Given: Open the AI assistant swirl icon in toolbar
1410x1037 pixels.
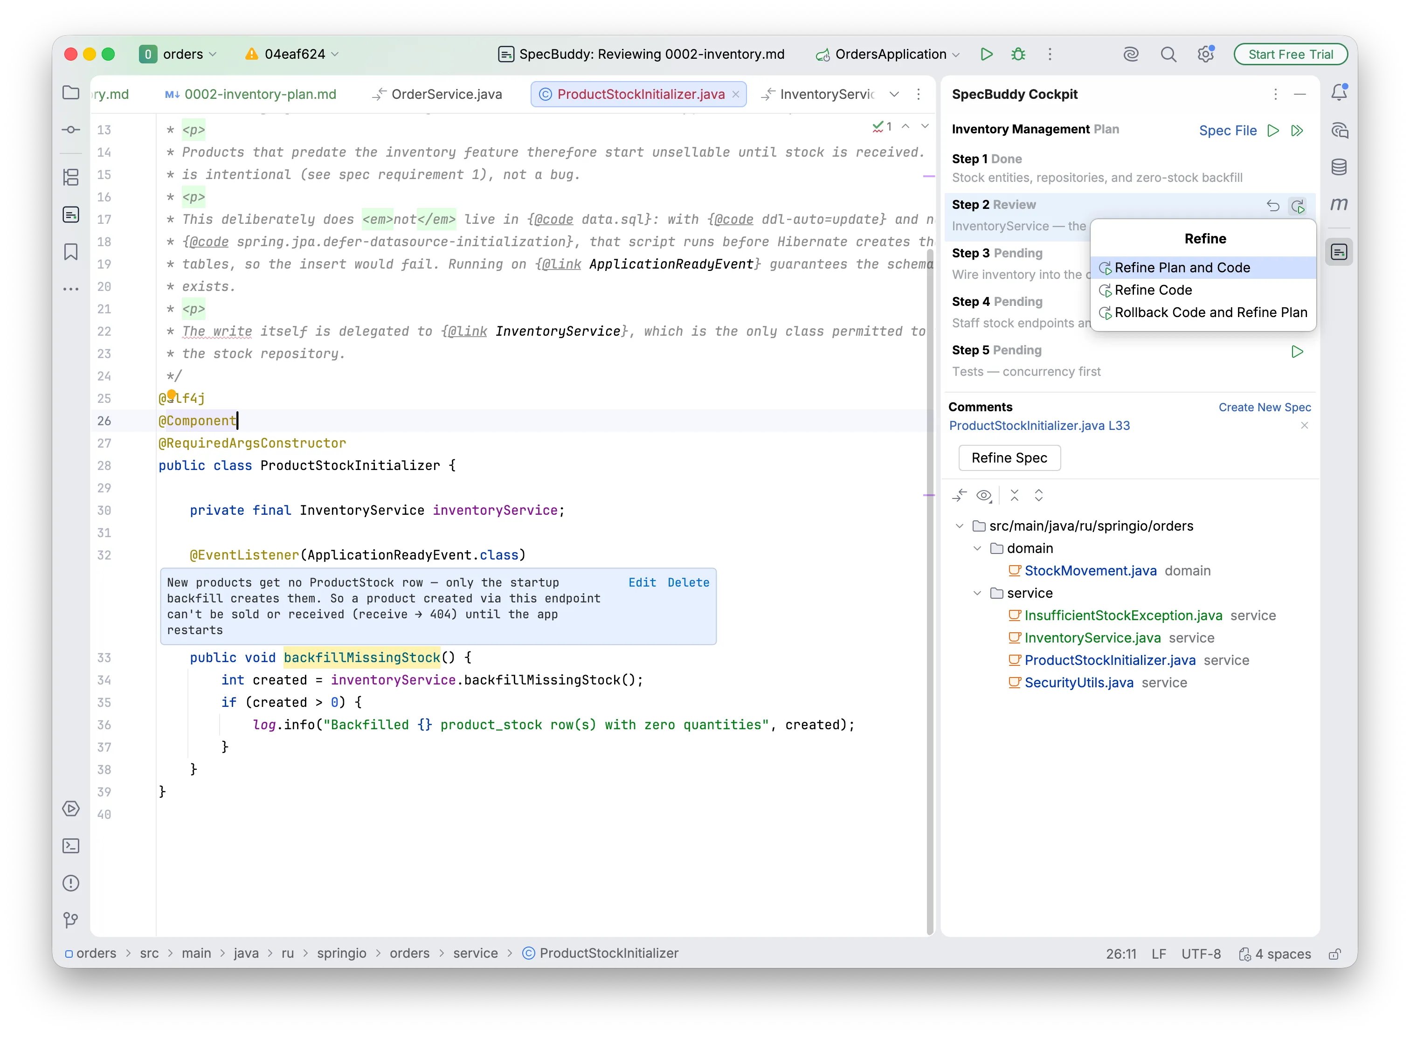Looking at the screenshot, I should [1131, 54].
